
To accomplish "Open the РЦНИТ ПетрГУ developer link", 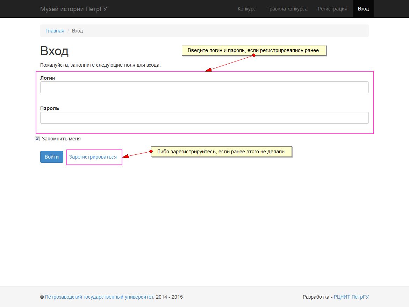I will pos(351,297).
